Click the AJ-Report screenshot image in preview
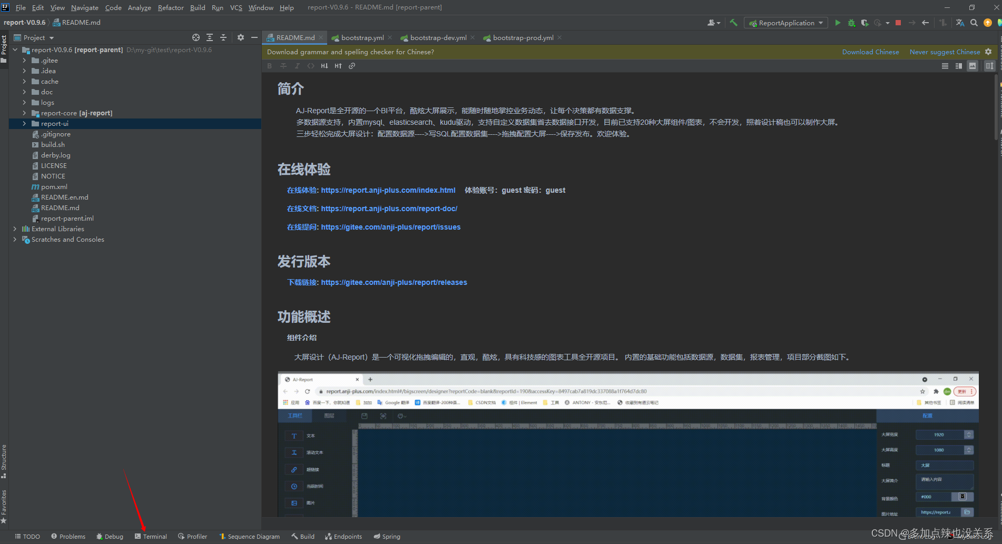1002x544 pixels. pyautogui.click(x=628, y=444)
